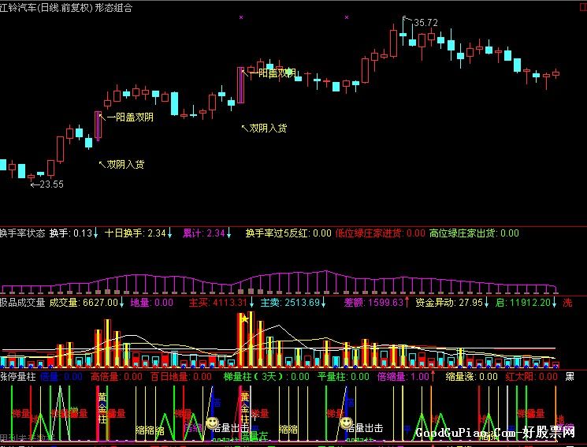Click the candlestick at the 23.55 low
587x447 pixels.
[31, 177]
